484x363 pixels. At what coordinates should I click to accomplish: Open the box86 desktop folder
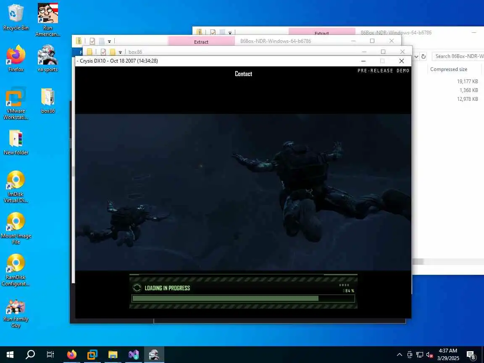coord(47,101)
